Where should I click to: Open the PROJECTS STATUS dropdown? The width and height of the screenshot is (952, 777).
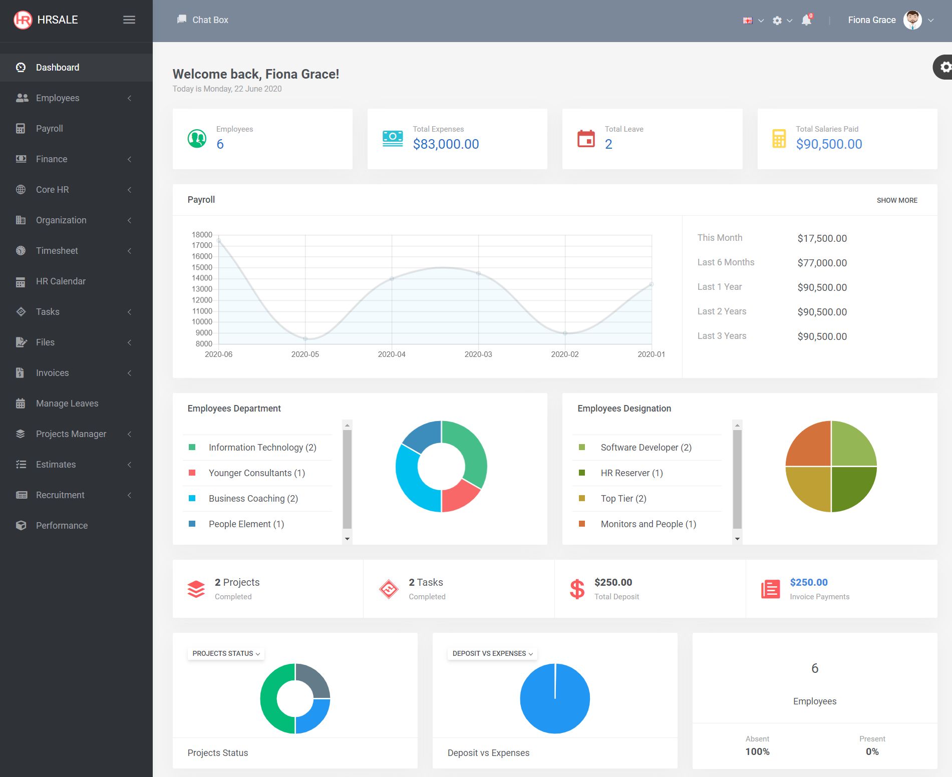point(226,653)
